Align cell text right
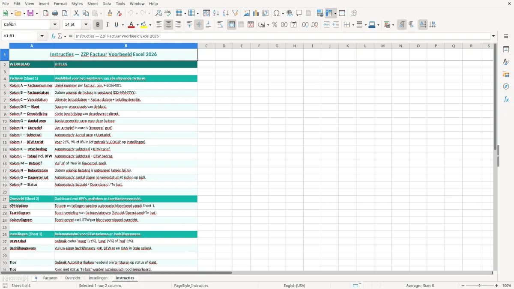Screen dimensions: 514x289 point(178,25)
